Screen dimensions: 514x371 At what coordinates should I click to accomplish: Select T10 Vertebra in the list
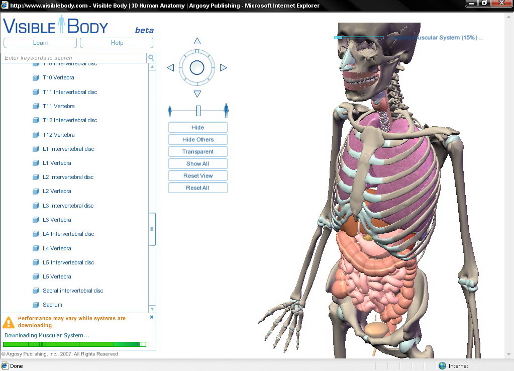coord(58,78)
